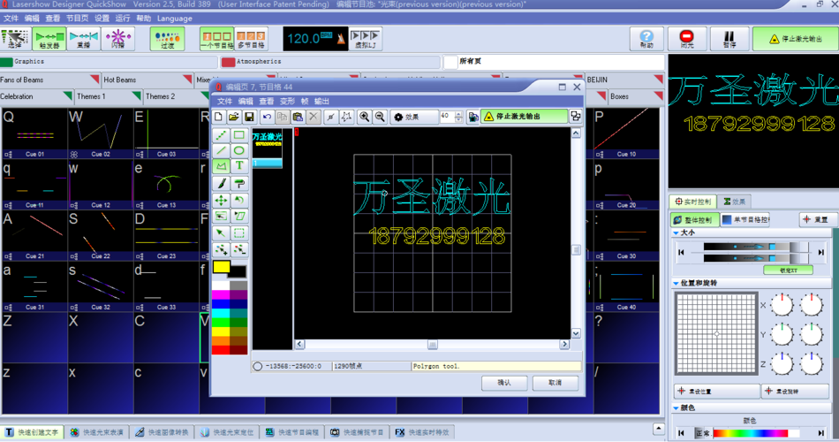This screenshot has width=839, height=442.
Task: Click the red 闭光 blackout button
Action: coord(686,39)
